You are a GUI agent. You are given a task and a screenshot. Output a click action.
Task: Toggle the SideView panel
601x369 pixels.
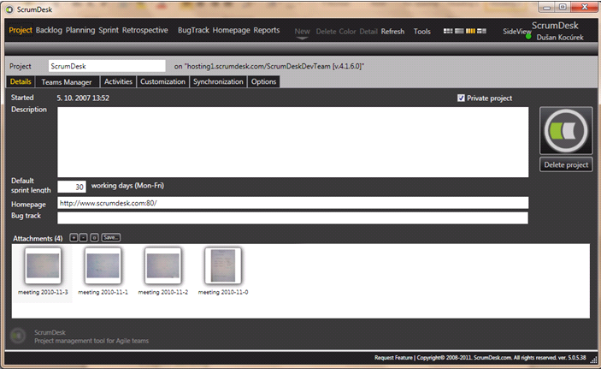(516, 32)
